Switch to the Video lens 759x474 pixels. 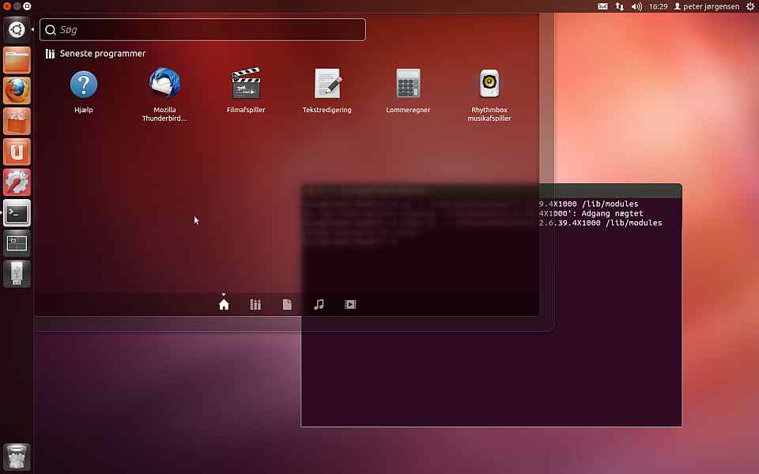pos(350,304)
